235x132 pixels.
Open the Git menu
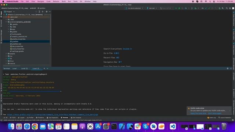[81, 1]
